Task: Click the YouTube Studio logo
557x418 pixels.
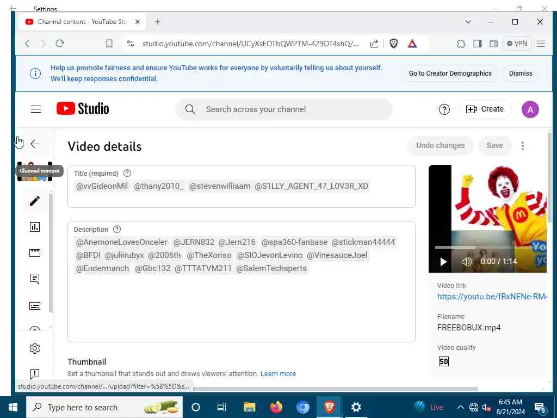Action: 83,109
